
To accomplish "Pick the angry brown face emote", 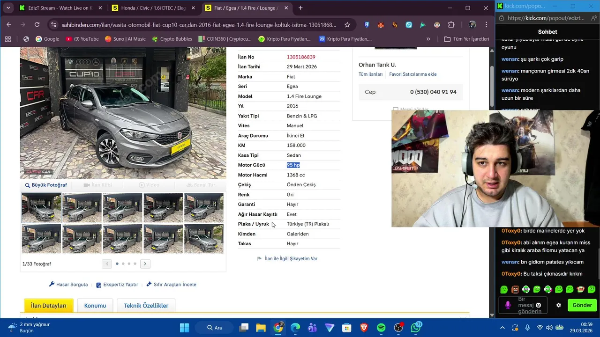I will click(515, 289).
